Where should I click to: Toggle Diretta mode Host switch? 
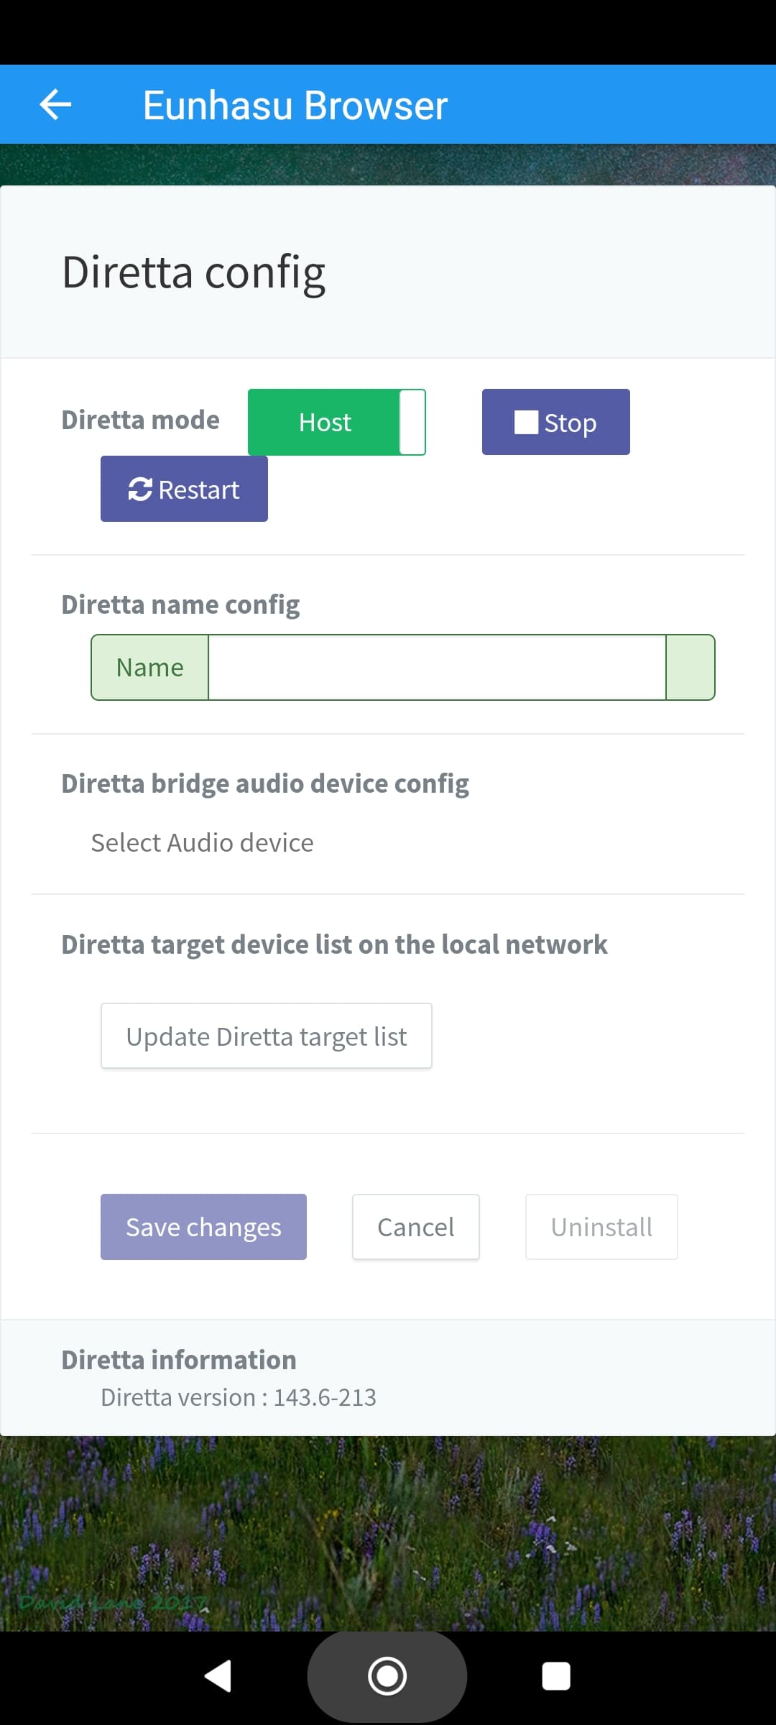point(337,422)
